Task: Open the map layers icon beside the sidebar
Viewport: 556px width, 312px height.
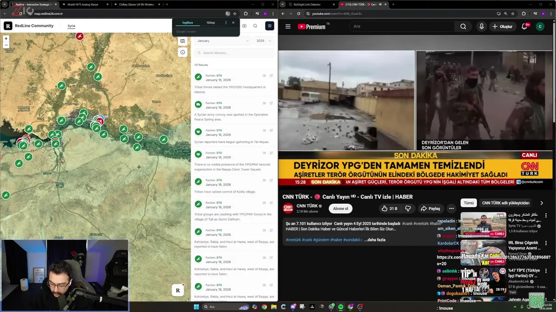Action: tap(182, 41)
